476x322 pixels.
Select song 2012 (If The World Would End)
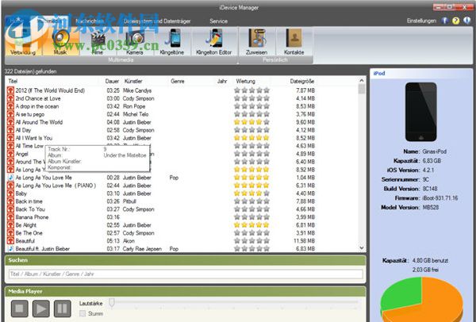coord(50,90)
